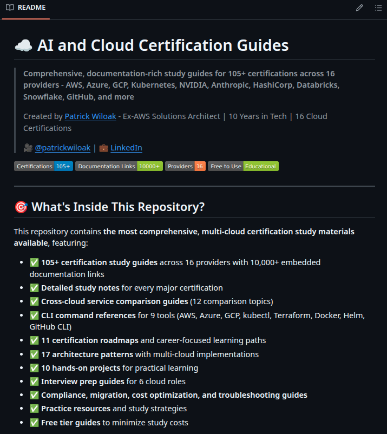Click the text '10 hands-on projects'
The width and height of the screenshot is (387, 434).
(81, 368)
